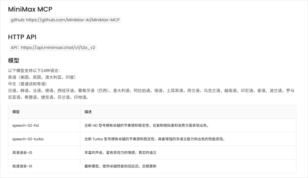
Task: Click the API: label before the endpoint
Action: click(x=14, y=47)
